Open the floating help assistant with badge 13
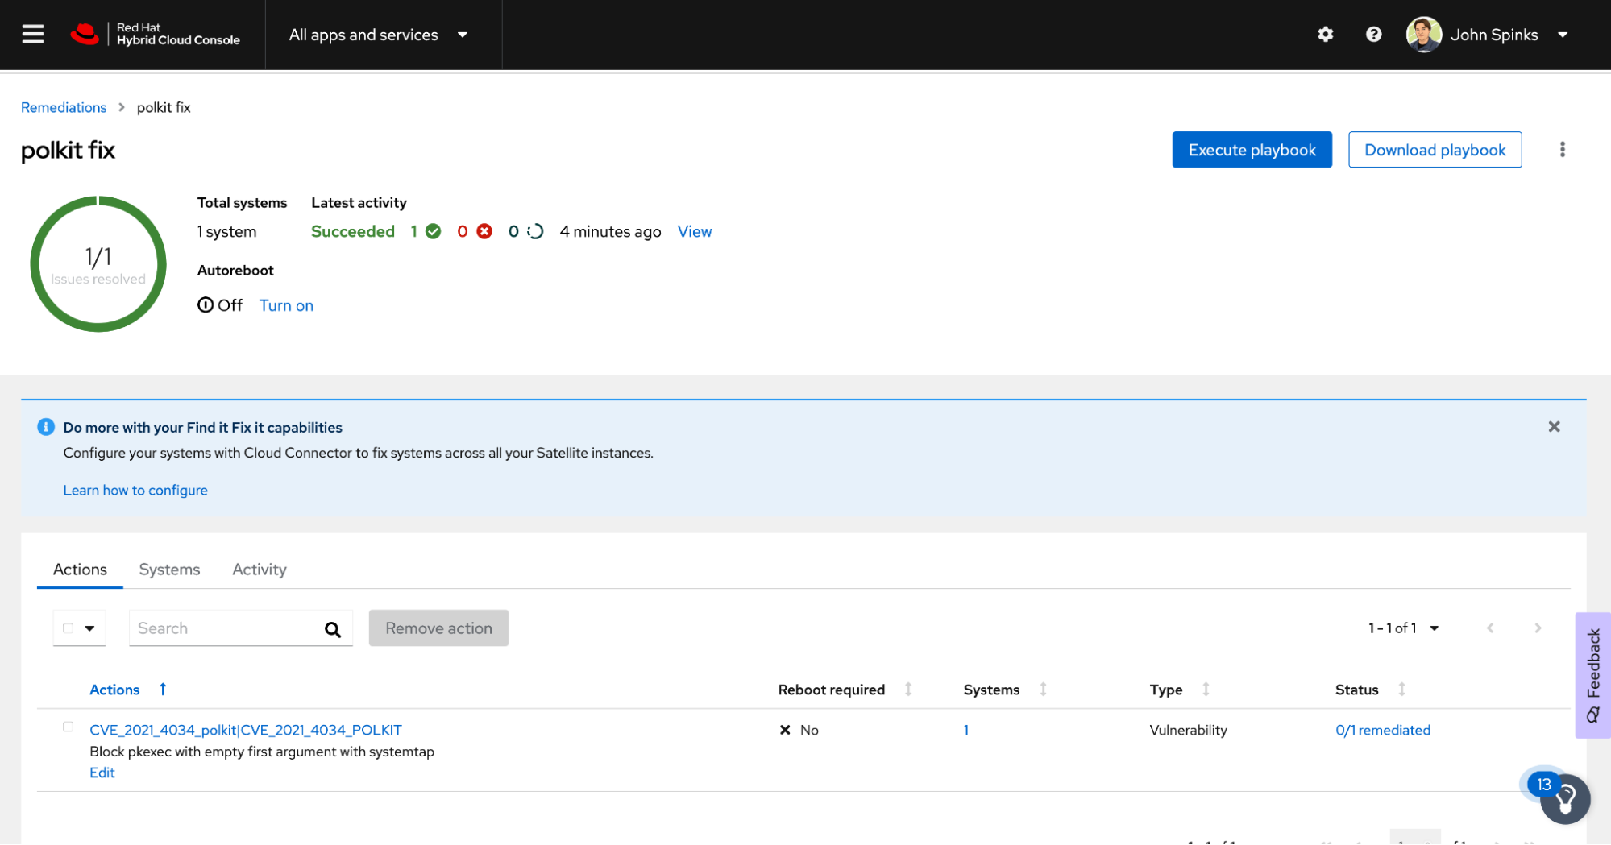 (1564, 798)
